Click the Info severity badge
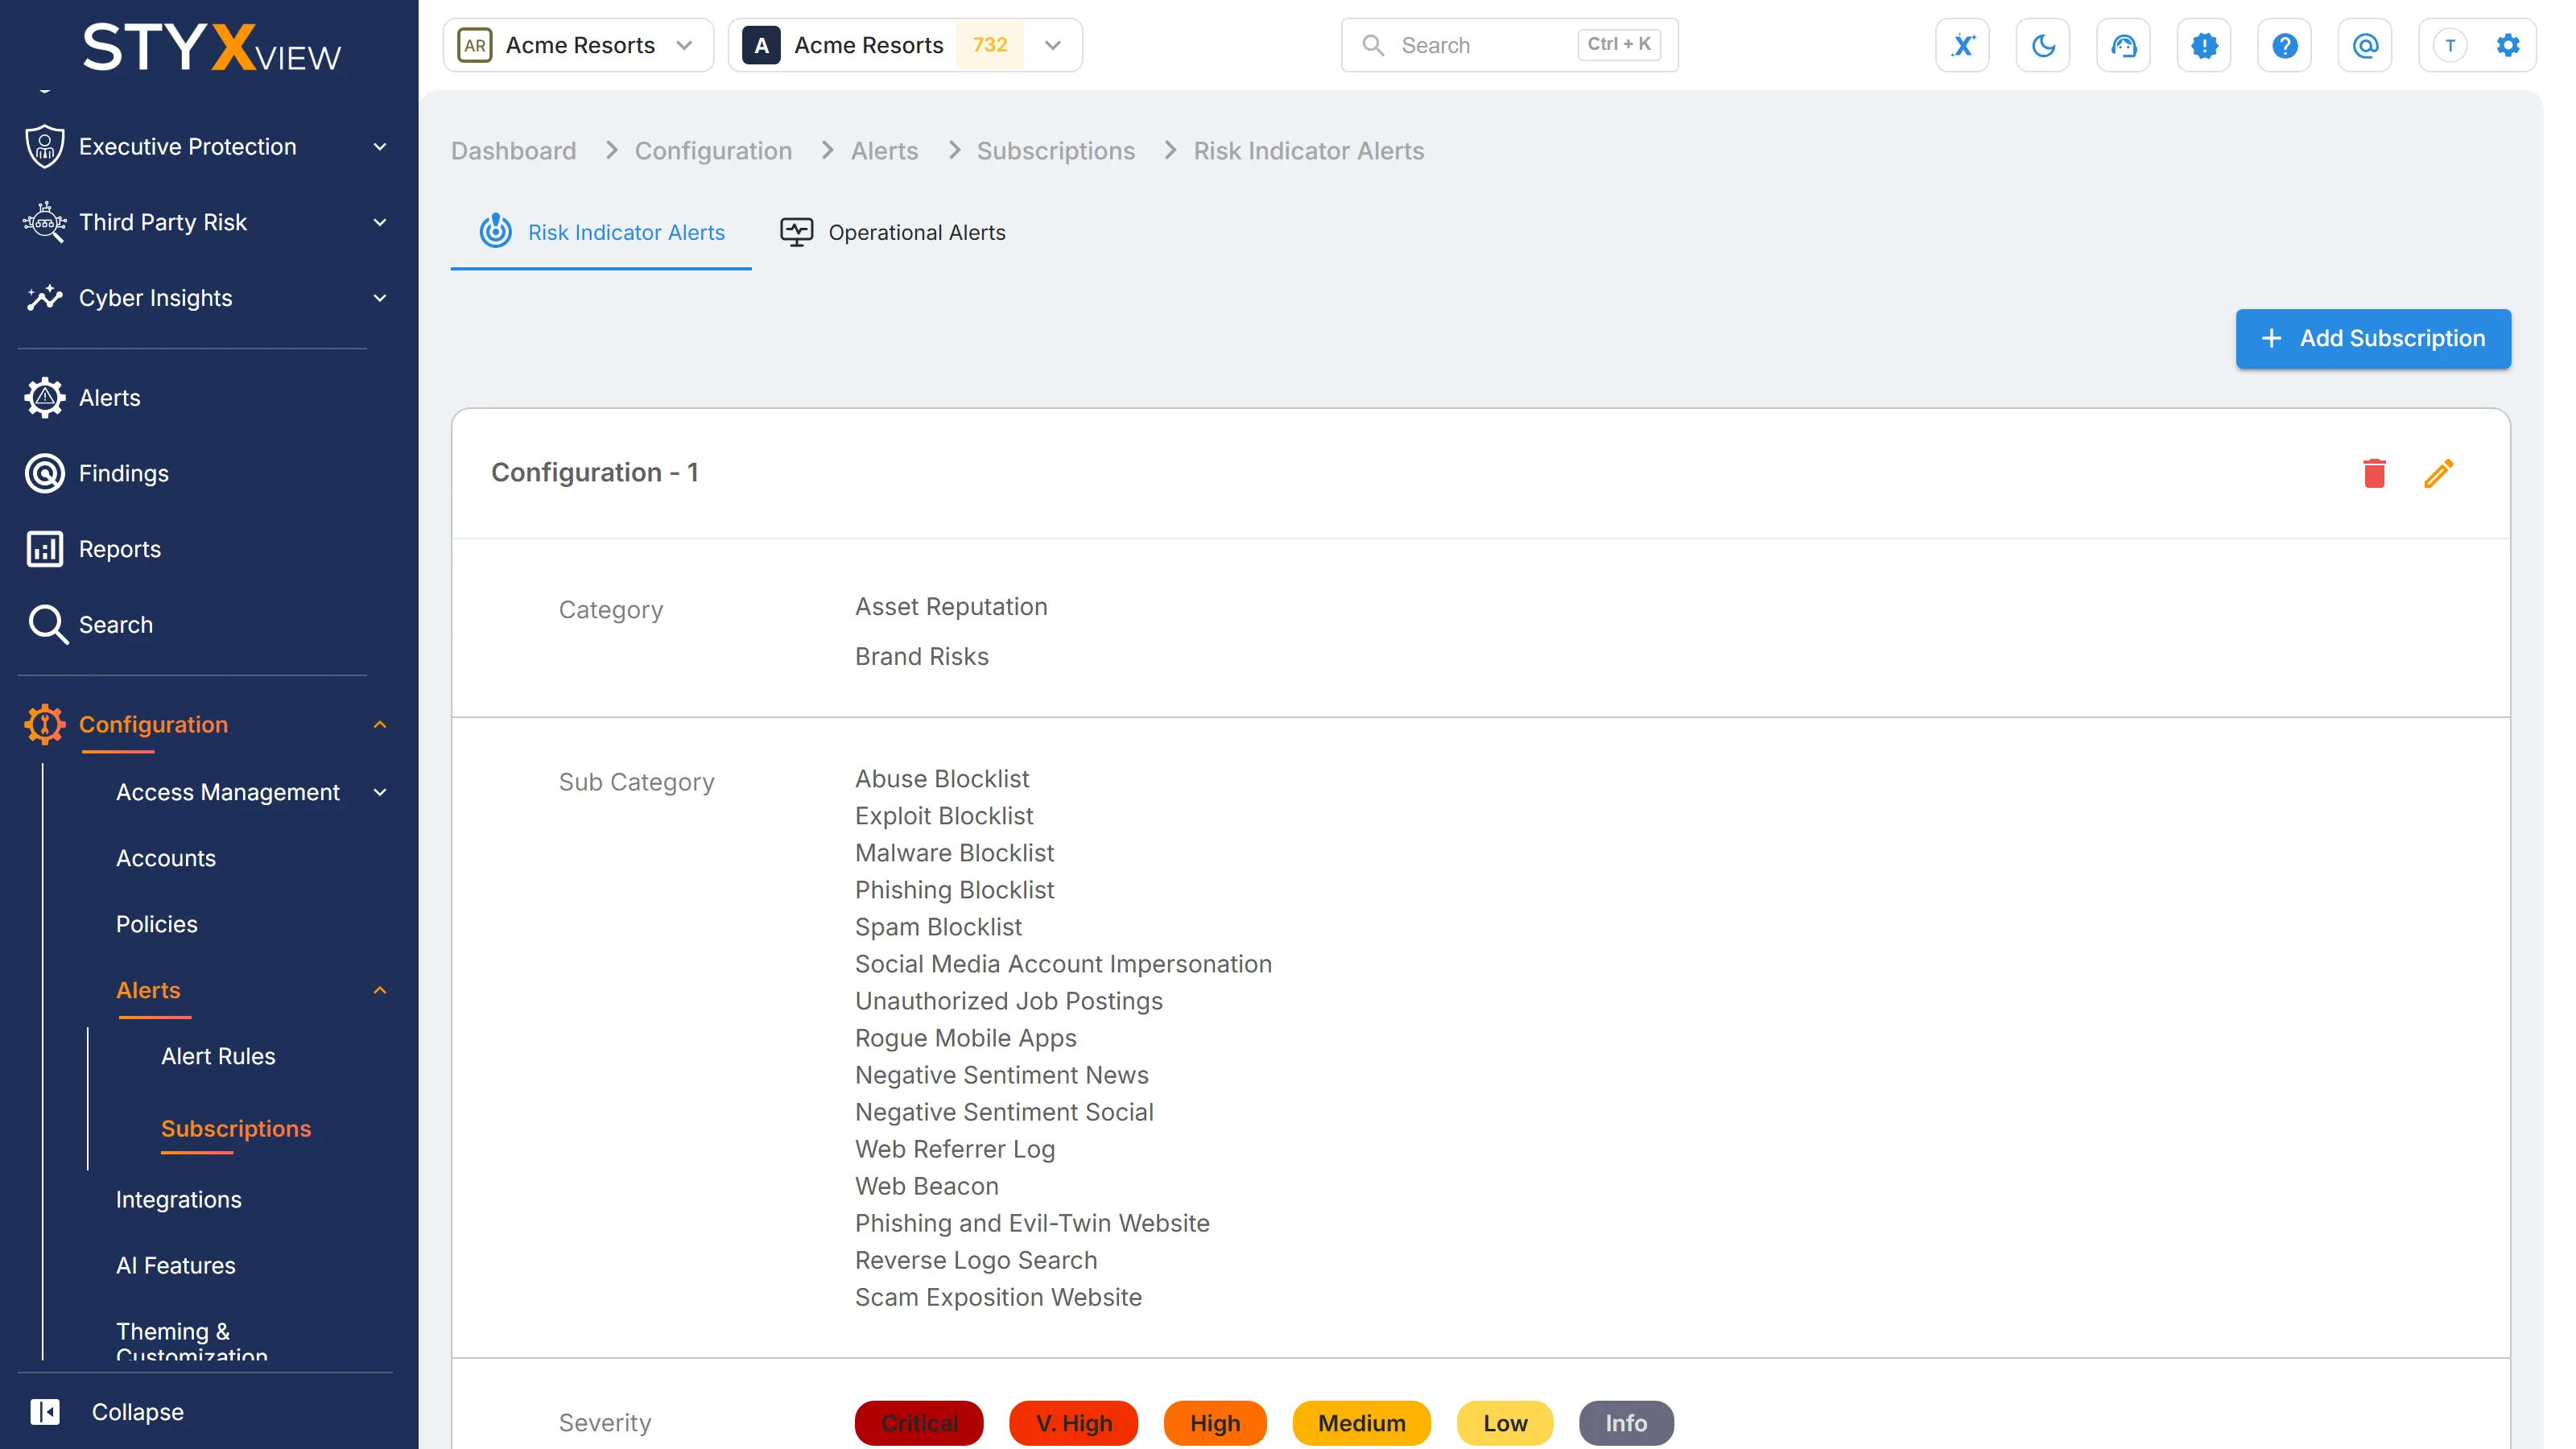Screen dimensions: 2576x1449 coord(1626,1422)
